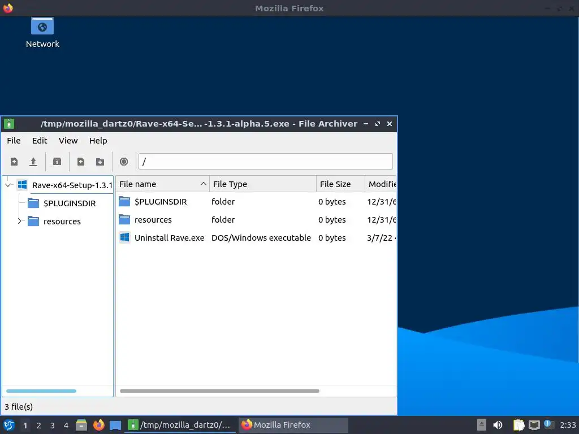Viewport: 579px width, 434px height.
Task: Toggle the sort arrow in File name header
Action: 203,184
